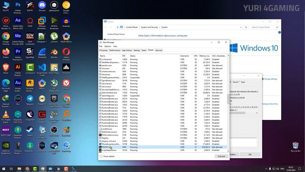Select the smartscreen.exe process row
This screenshot has height=172, width=305.
163,71
